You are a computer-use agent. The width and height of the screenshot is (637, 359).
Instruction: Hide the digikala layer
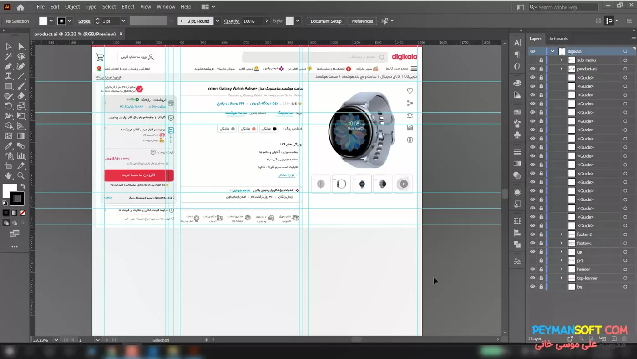pos(532,51)
